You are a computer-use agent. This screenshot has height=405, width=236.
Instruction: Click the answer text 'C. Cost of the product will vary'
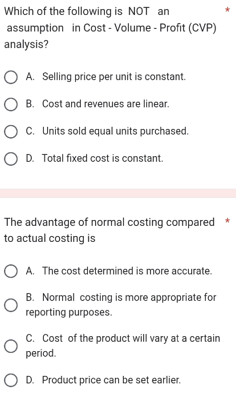pos(123,338)
